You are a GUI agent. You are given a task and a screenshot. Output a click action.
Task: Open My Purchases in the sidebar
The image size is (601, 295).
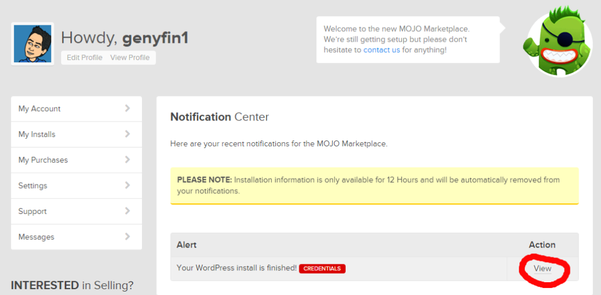(x=77, y=160)
